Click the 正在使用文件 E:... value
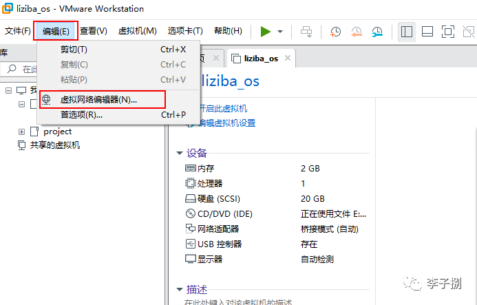Screen dimensions: 477x305 333,214
